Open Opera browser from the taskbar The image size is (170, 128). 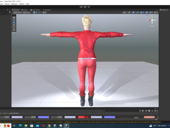(x=43, y=126)
